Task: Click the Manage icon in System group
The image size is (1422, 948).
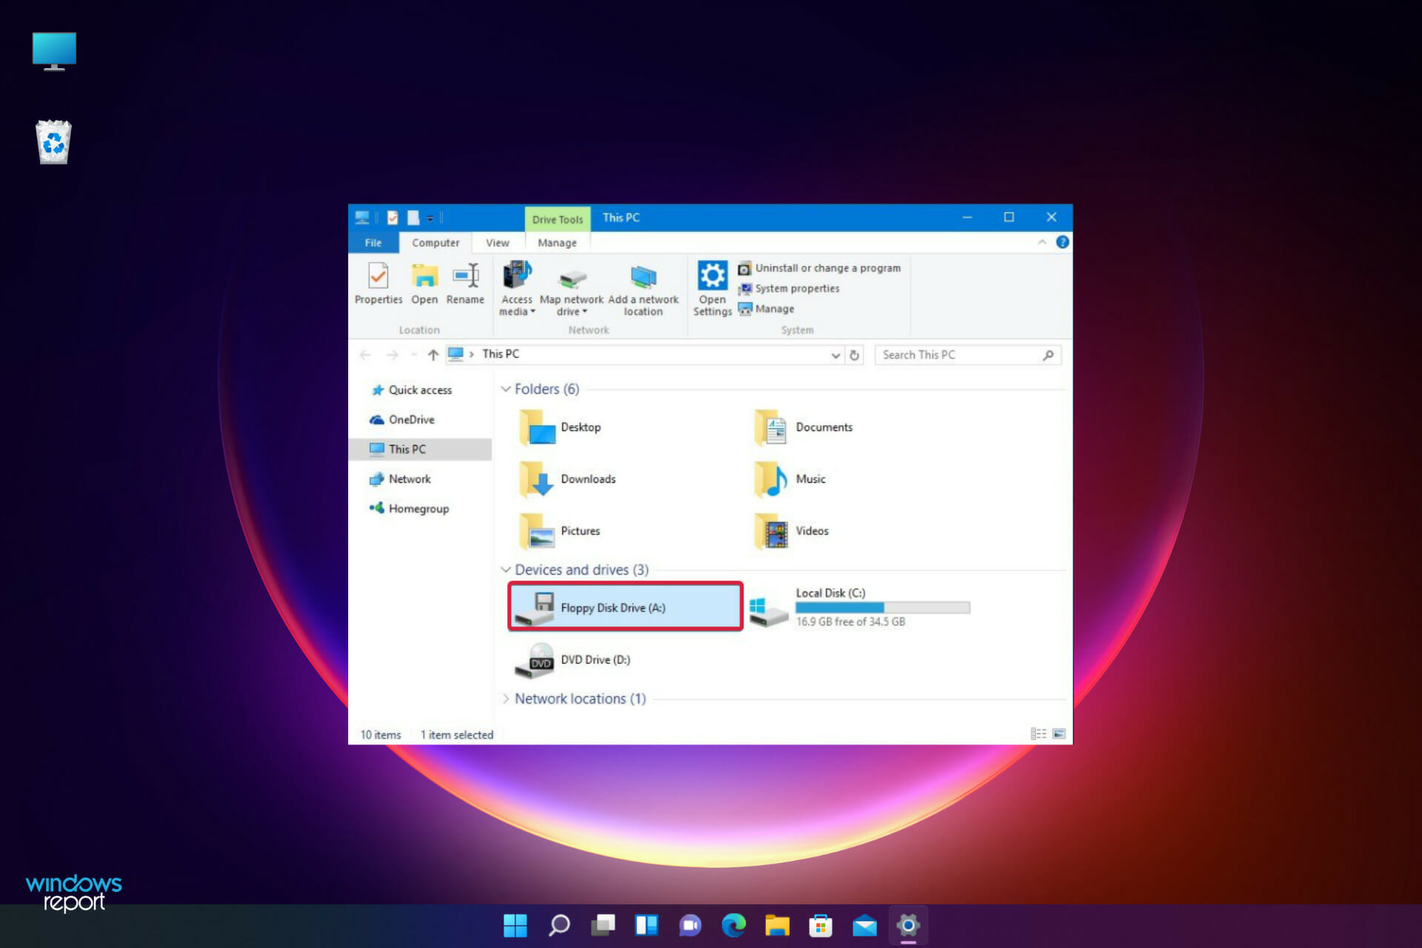Action: coord(771,310)
